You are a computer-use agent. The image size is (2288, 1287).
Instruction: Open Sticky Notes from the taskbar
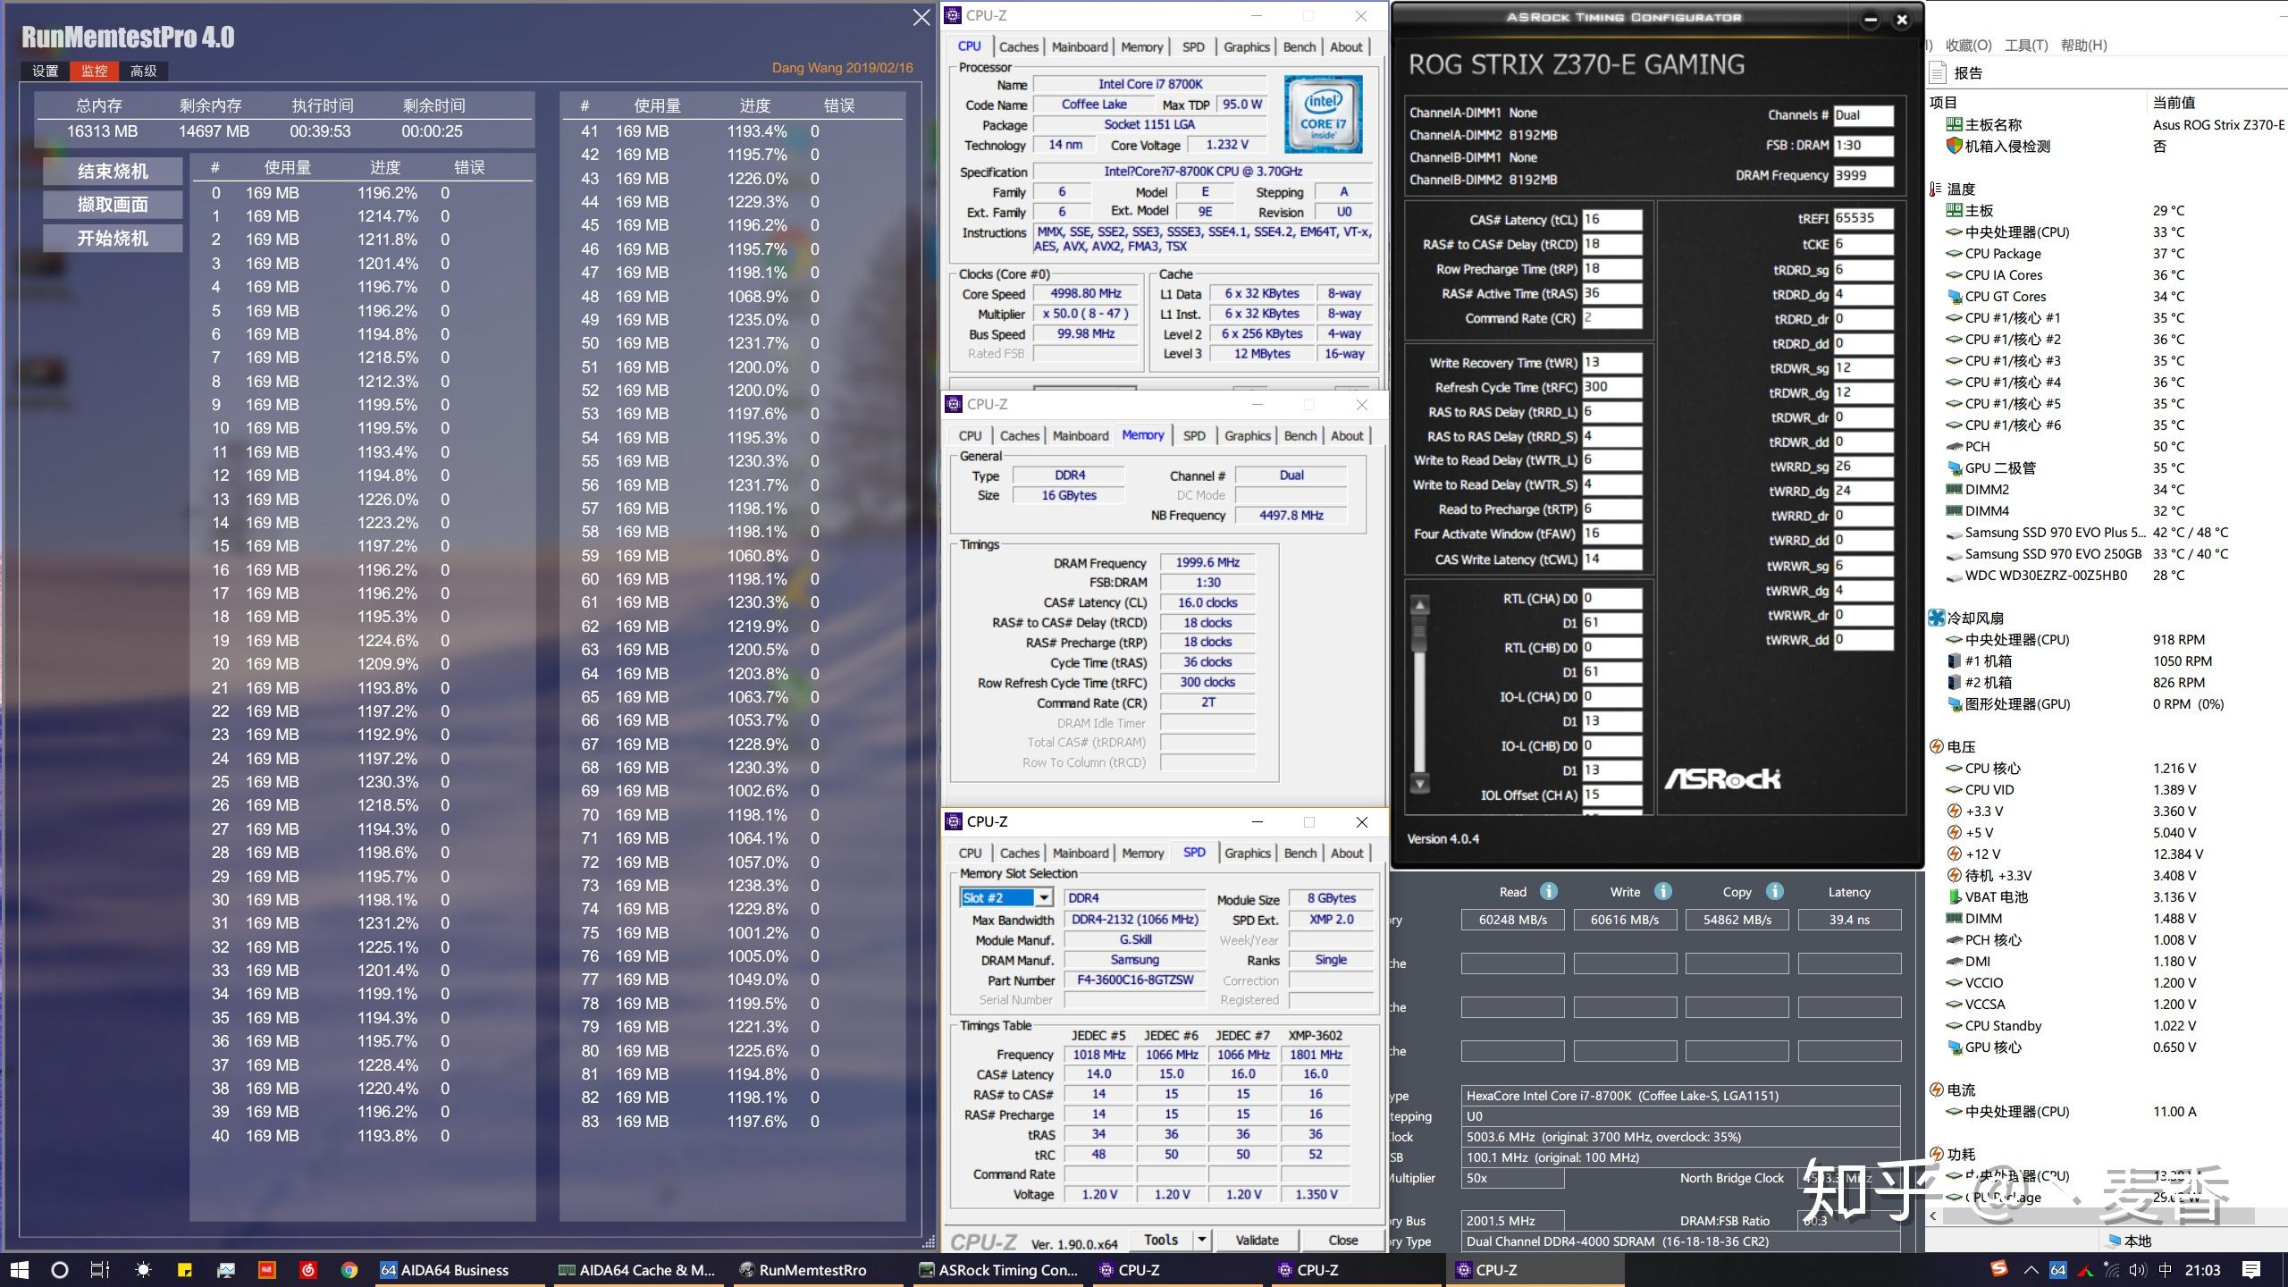click(x=185, y=1269)
